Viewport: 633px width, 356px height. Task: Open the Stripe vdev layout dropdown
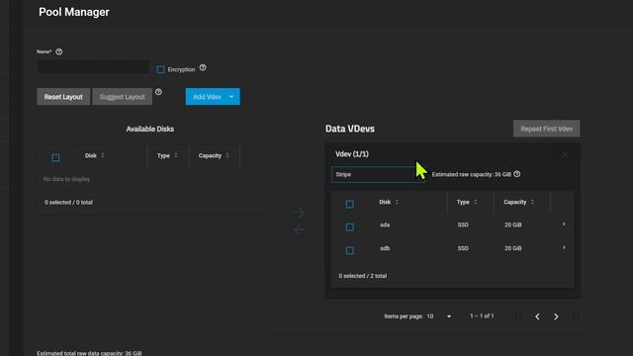click(378, 174)
